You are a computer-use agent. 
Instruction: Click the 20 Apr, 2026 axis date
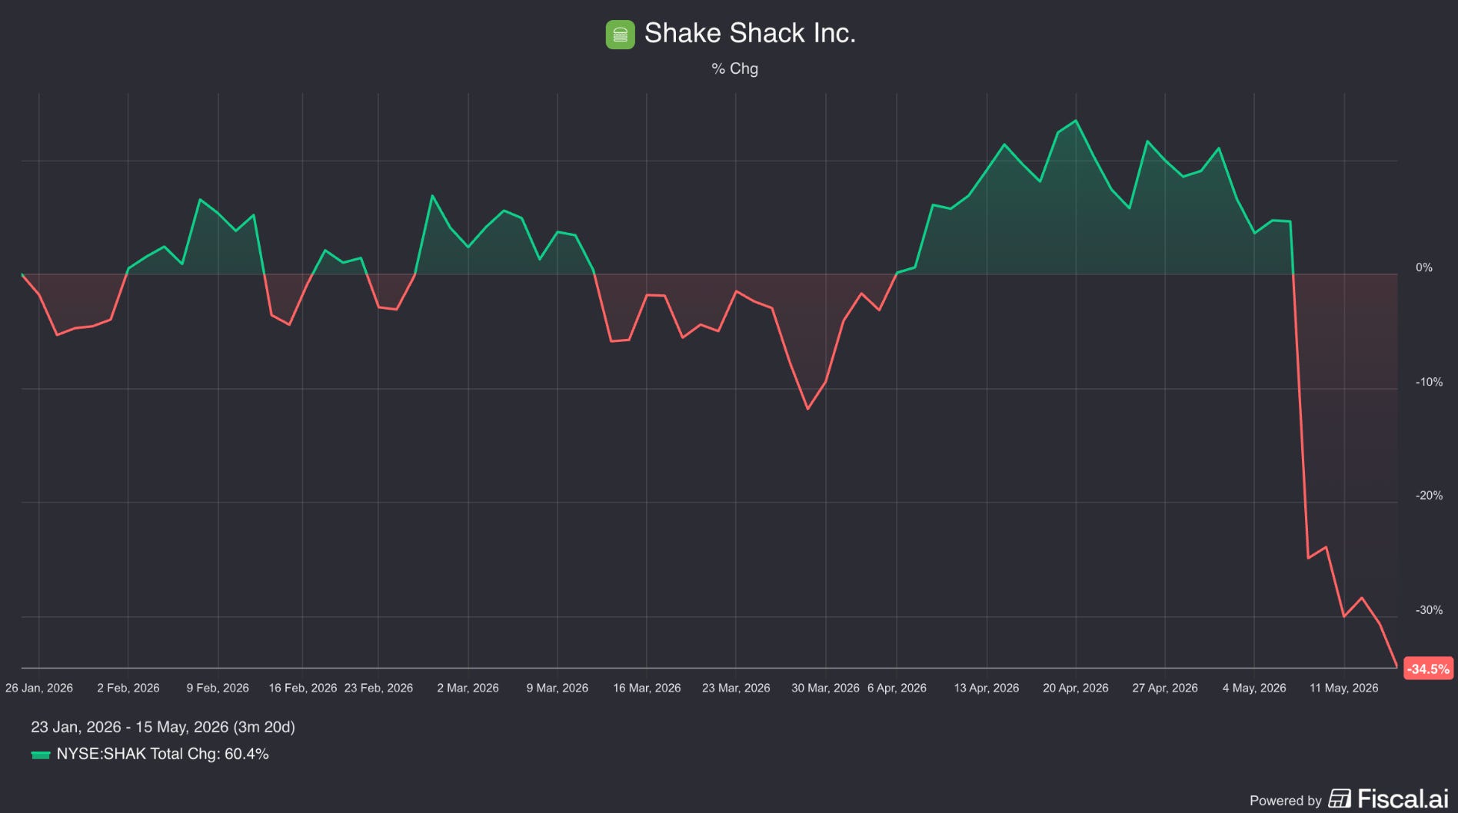coord(1075,688)
